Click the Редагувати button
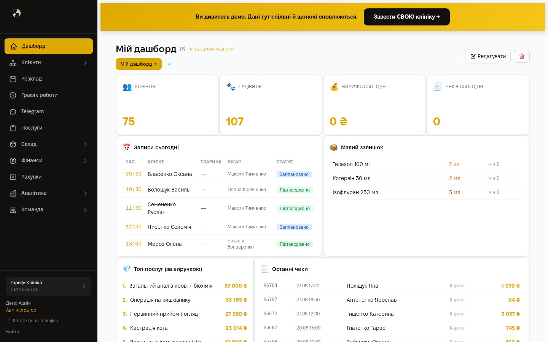Image resolution: width=548 pixels, height=342 pixels. click(x=488, y=56)
